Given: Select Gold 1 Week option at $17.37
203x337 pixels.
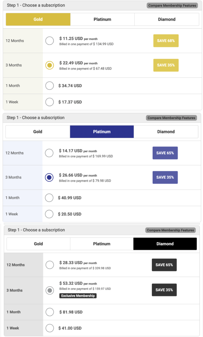Looking at the screenshot, I should (x=49, y=102).
